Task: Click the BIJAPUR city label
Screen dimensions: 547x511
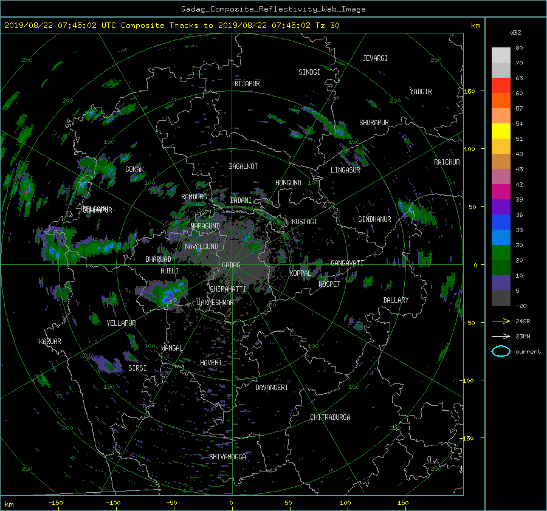Action: click(x=247, y=84)
